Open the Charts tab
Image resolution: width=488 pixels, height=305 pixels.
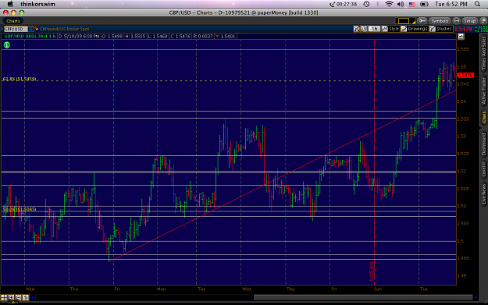12,21
